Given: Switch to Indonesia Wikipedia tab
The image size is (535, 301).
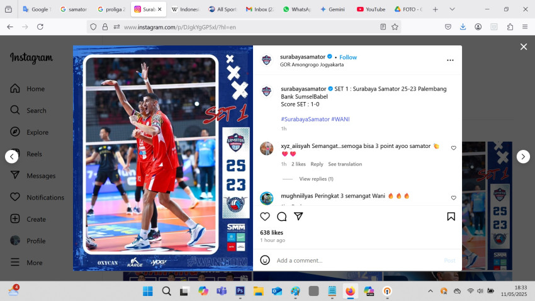Looking at the screenshot, I should click(x=185, y=9).
